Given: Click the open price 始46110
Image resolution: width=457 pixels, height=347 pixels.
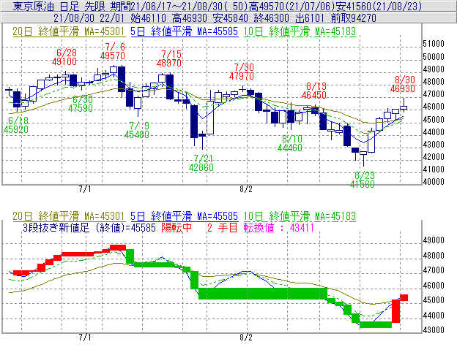Looking at the screenshot, I should 148,18.
